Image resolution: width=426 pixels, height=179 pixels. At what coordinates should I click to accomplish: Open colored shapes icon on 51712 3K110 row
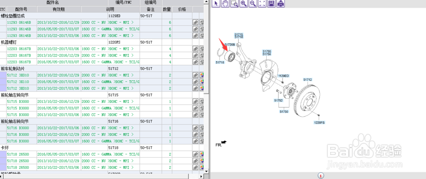[201, 82]
